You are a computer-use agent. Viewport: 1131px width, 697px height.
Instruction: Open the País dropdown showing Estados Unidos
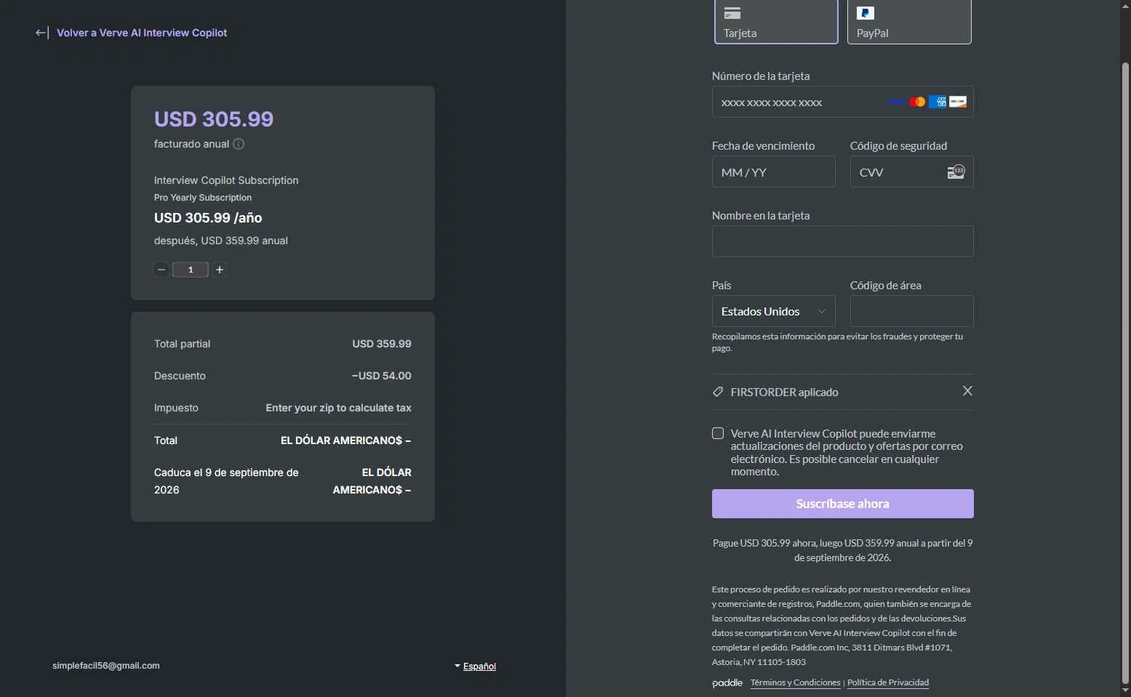click(773, 311)
